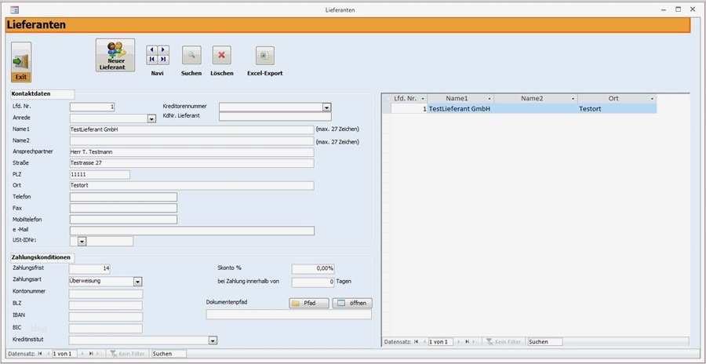Click the IBAN field
706x364 pixels.
(106, 317)
